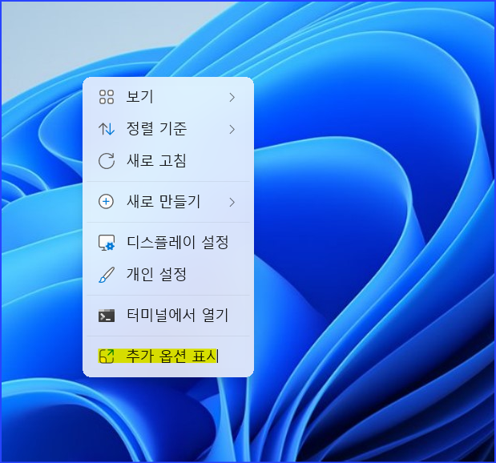This screenshot has height=463, width=496.
Task: Expand the 보기 submenu chevron
Action: coord(232,97)
